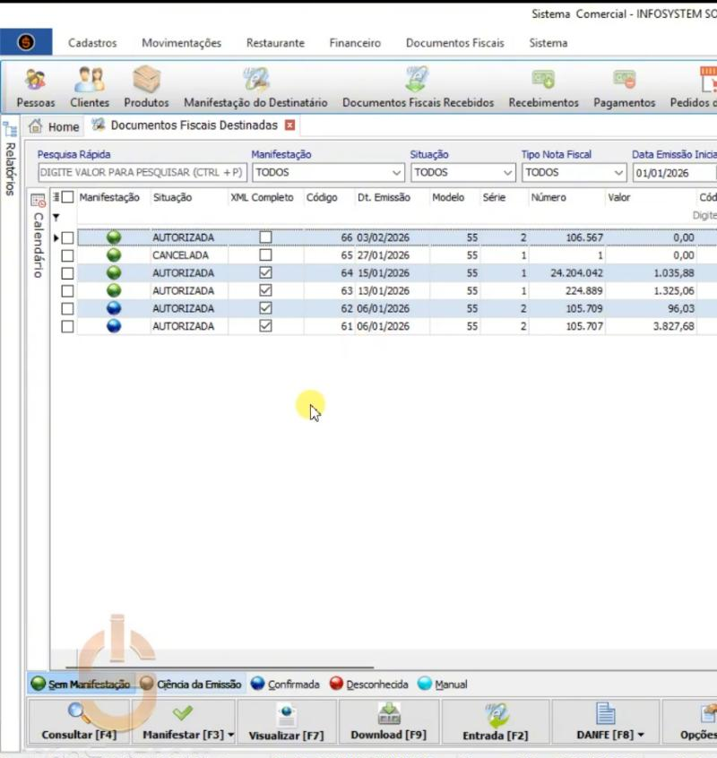This screenshot has width=717, height=758.
Task: Open the Pagamentos toolbar icon
Action: coord(624,87)
